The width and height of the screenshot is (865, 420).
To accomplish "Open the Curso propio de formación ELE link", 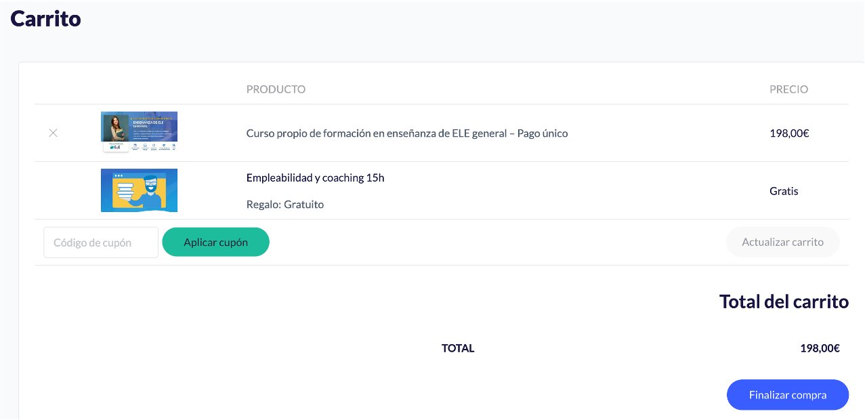I will [406, 133].
